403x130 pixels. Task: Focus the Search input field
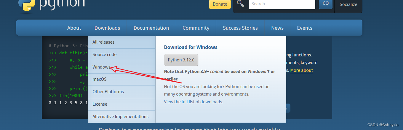point(282,4)
